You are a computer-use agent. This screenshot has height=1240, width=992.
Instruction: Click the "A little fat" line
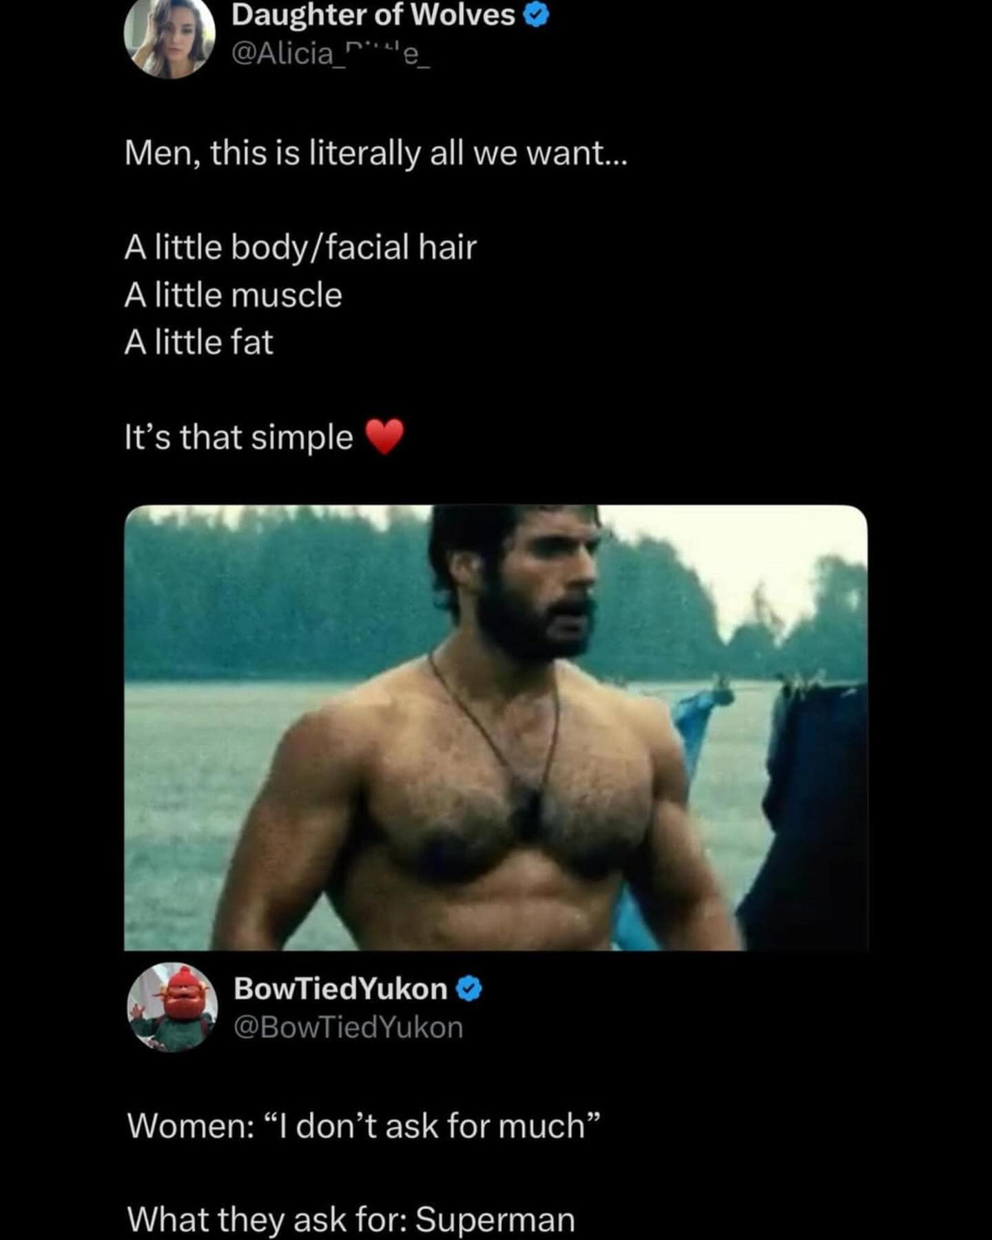[198, 342]
